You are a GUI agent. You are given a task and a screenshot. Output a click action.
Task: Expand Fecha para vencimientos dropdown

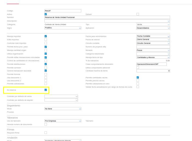click(153, 36)
